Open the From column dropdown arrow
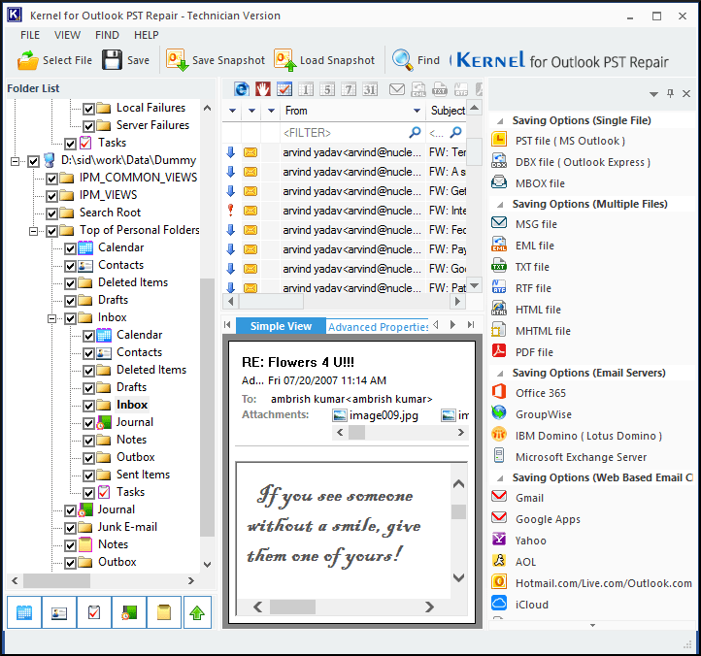The height and width of the screenshot is (656, 701). click(x=272, y=111)
